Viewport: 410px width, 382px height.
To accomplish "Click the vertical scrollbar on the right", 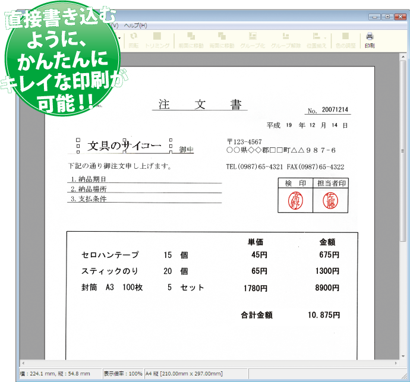I will (x=405, y=178).
